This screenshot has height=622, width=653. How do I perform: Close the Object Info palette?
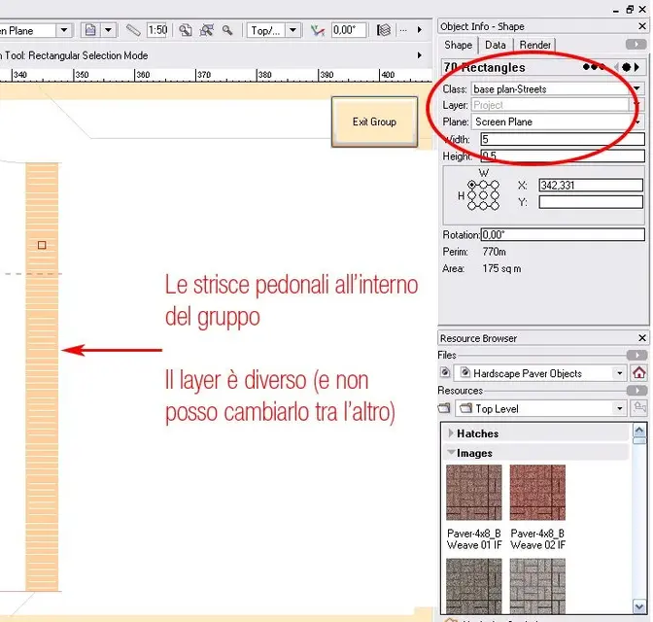click(642, 26)
